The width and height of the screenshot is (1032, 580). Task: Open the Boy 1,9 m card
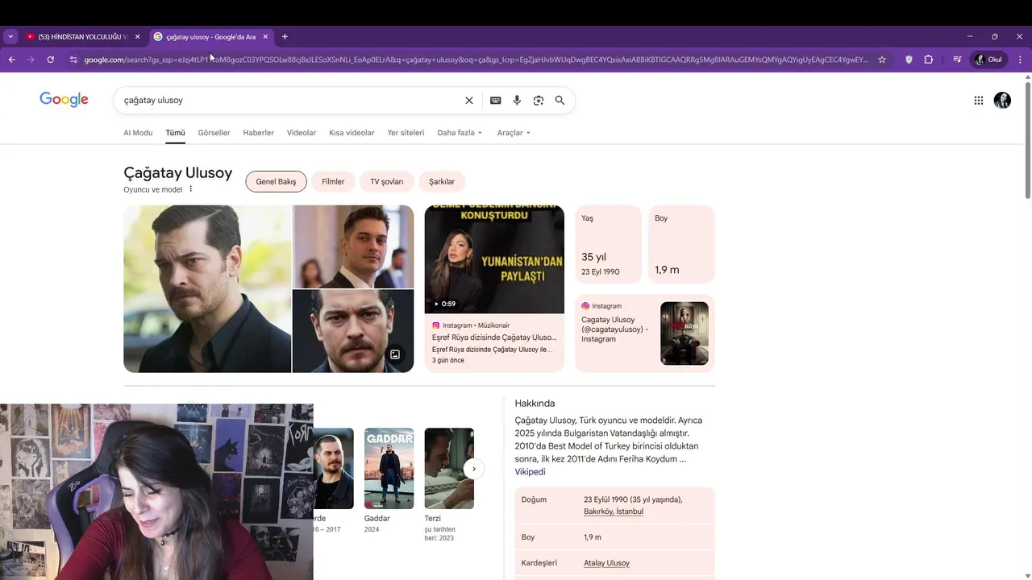coord(681,245)
